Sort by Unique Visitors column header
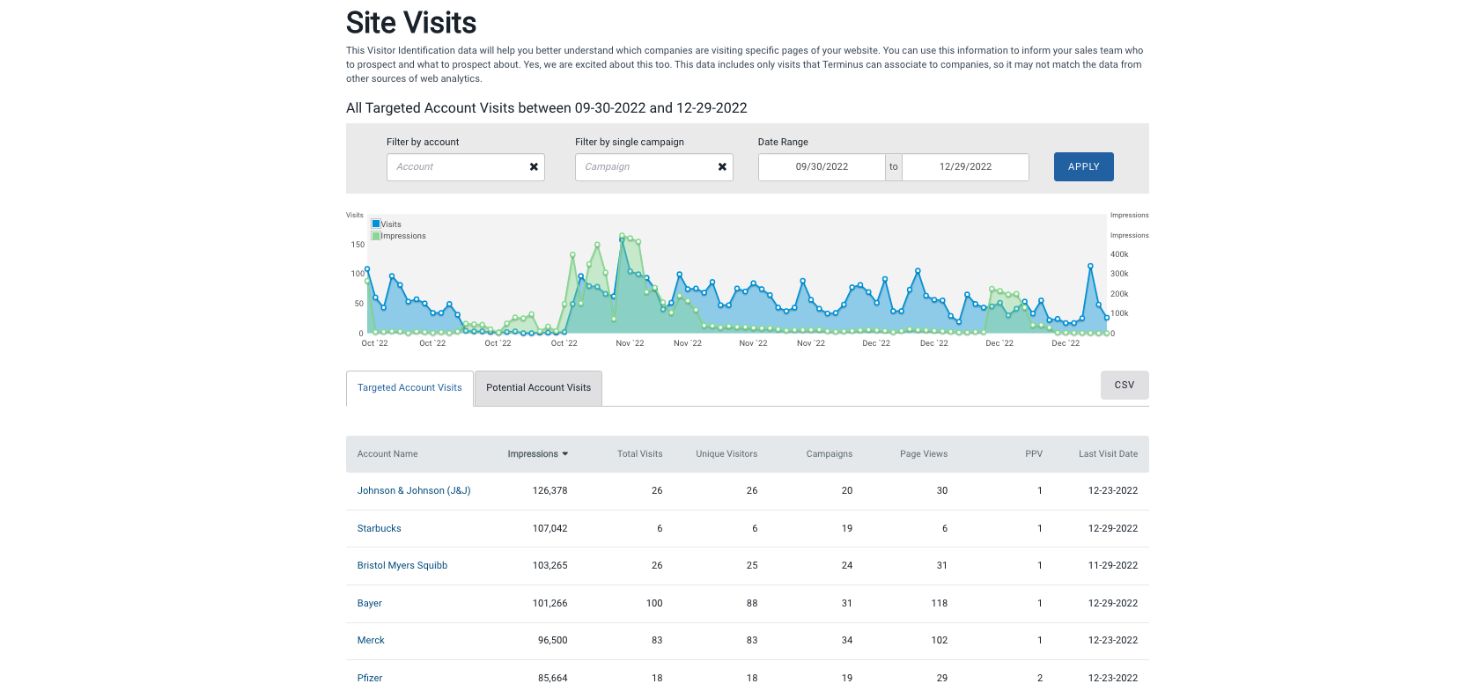 [x=726, y=454]
